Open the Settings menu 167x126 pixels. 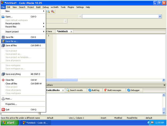click(80, 7)
